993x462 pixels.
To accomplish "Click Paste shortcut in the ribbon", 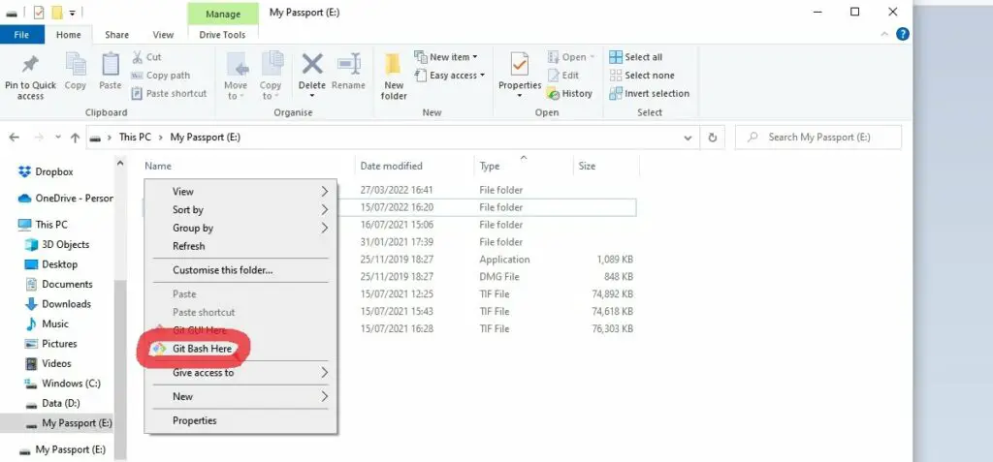I will pos(169,93).
